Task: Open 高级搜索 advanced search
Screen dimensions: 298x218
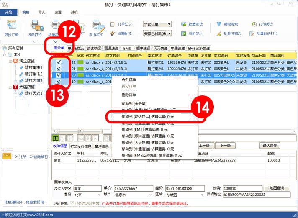Action: (219, 25)
